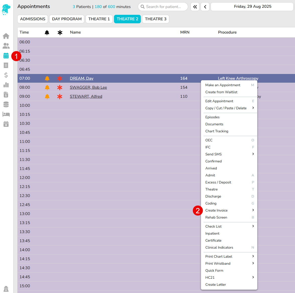Click the red asterisk for STEWART, Alfred
Viewport: 295px width, 293px height.
(x=60, y=96)
